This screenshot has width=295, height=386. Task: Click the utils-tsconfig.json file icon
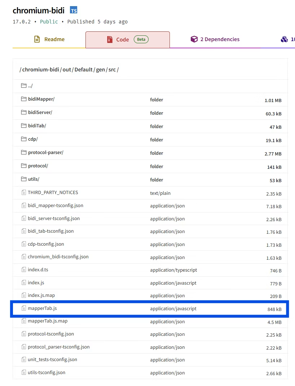(x=23, y=372)
